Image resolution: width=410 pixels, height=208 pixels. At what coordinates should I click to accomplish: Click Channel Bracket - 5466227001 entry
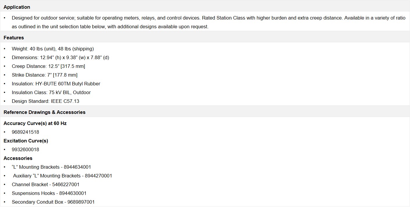pyautogui.click(x=45, y=184)
